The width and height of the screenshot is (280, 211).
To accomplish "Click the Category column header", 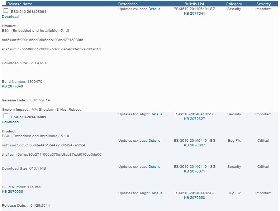I will point(234,4).
